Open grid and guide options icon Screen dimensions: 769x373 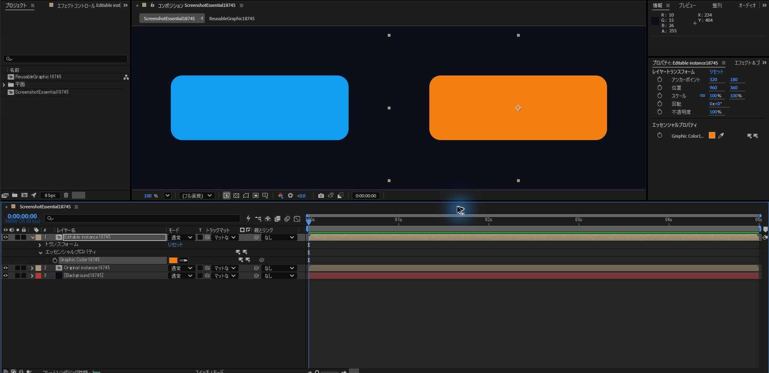click(265, 196)
